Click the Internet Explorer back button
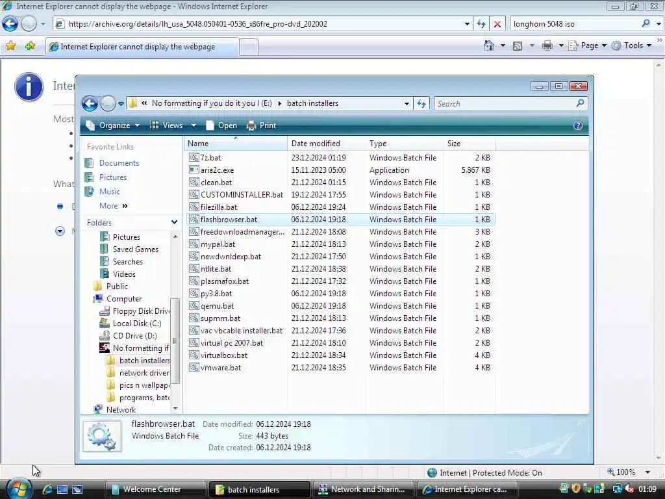 (x=10, y=24)
